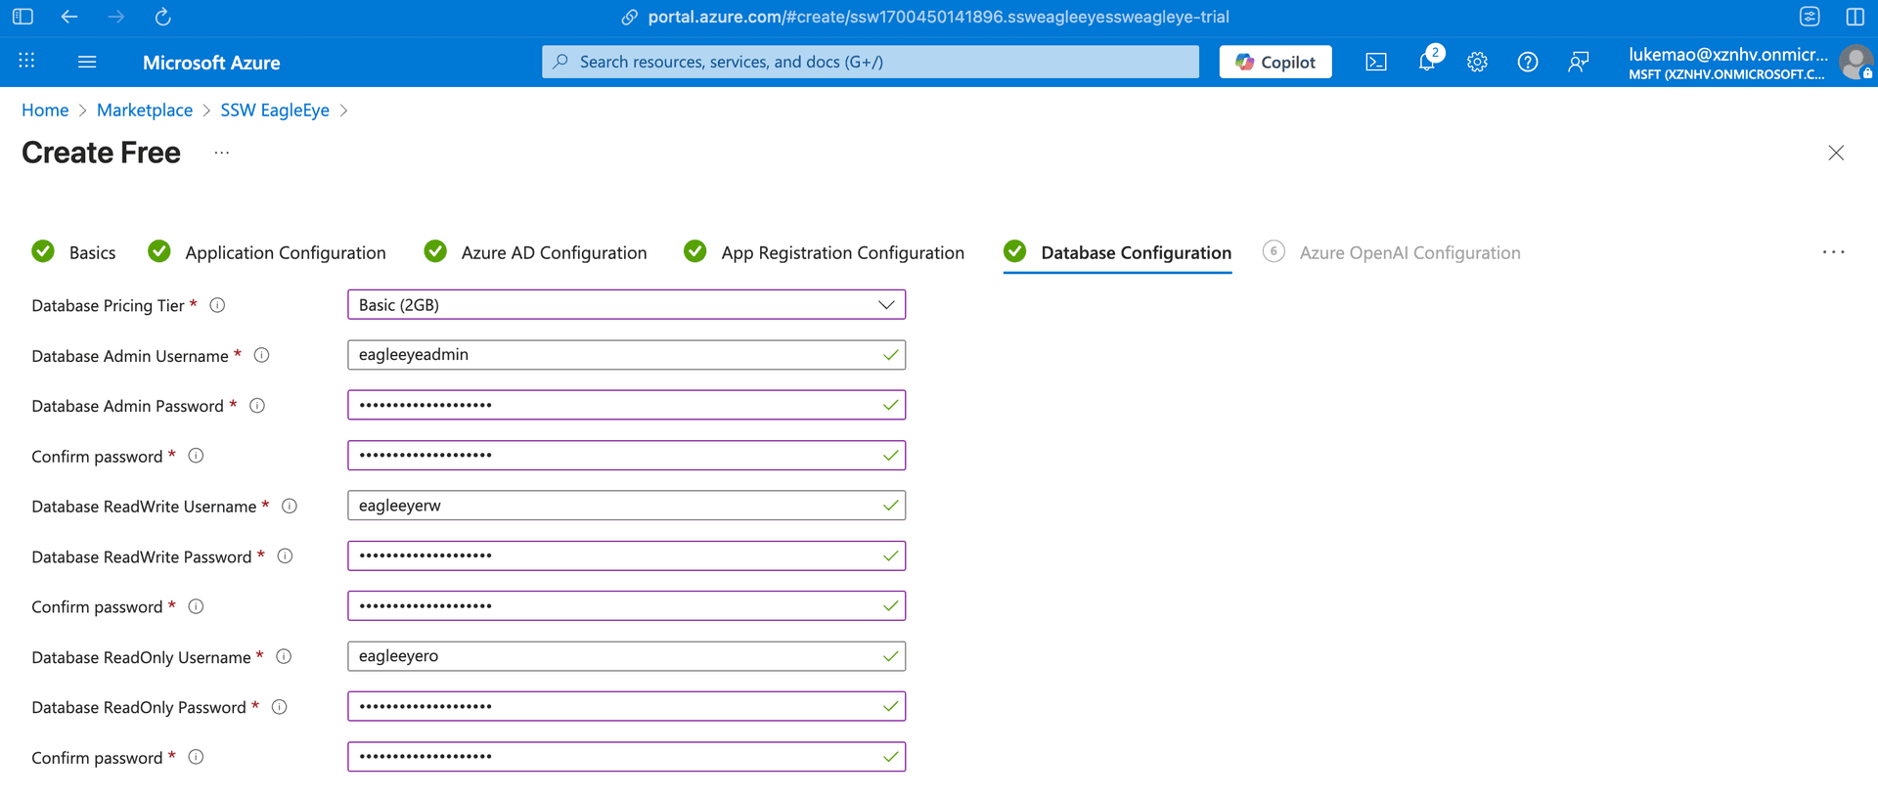Select the Database Configuration tab
The image size is (1878, 797).
(1118, 252)
